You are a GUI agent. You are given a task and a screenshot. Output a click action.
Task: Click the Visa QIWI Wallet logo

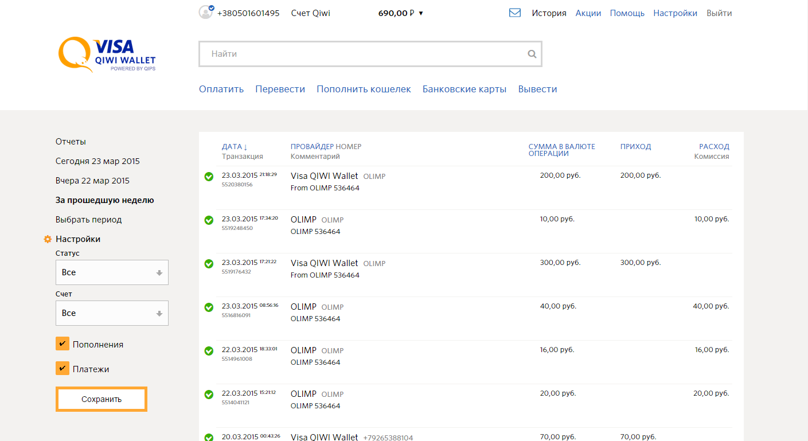(x=107, y=55)
